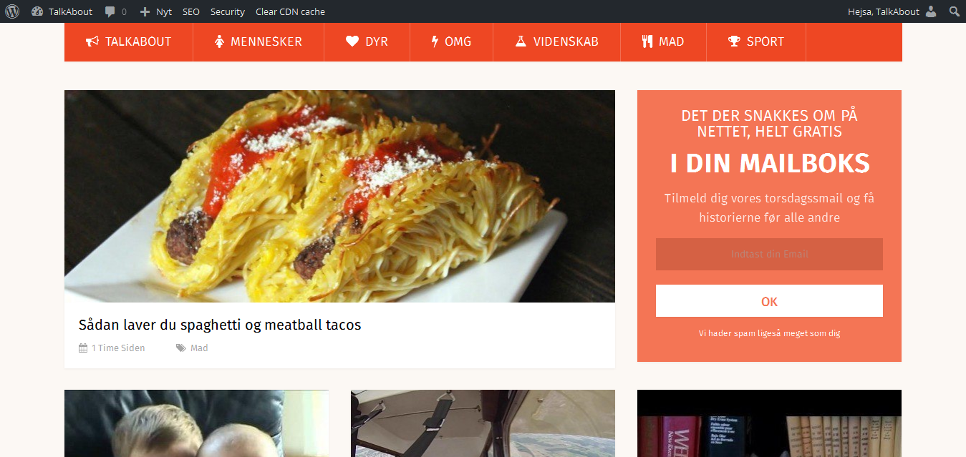This screenshot has width=966, height=457.
Task: Click the OK subscribe button
Action: tap(769, 301)
